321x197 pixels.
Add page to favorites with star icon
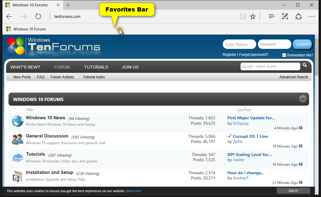pos(253,16)
